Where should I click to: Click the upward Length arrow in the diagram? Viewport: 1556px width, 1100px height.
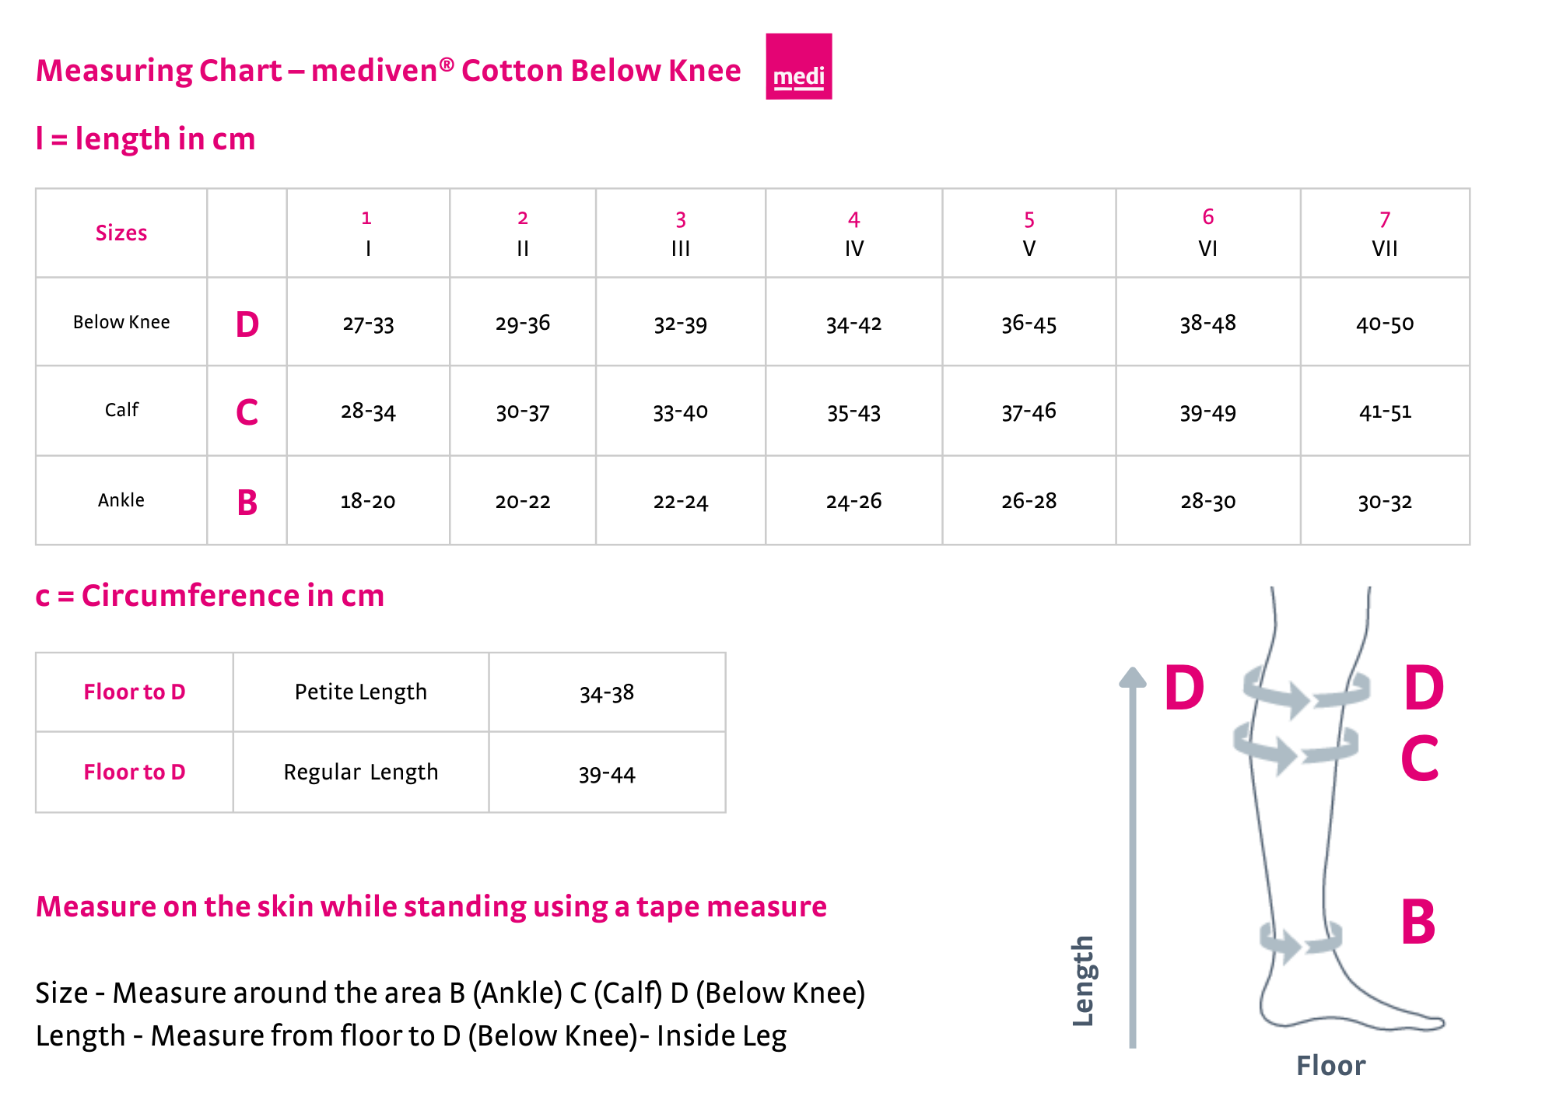click(1133, 856)
